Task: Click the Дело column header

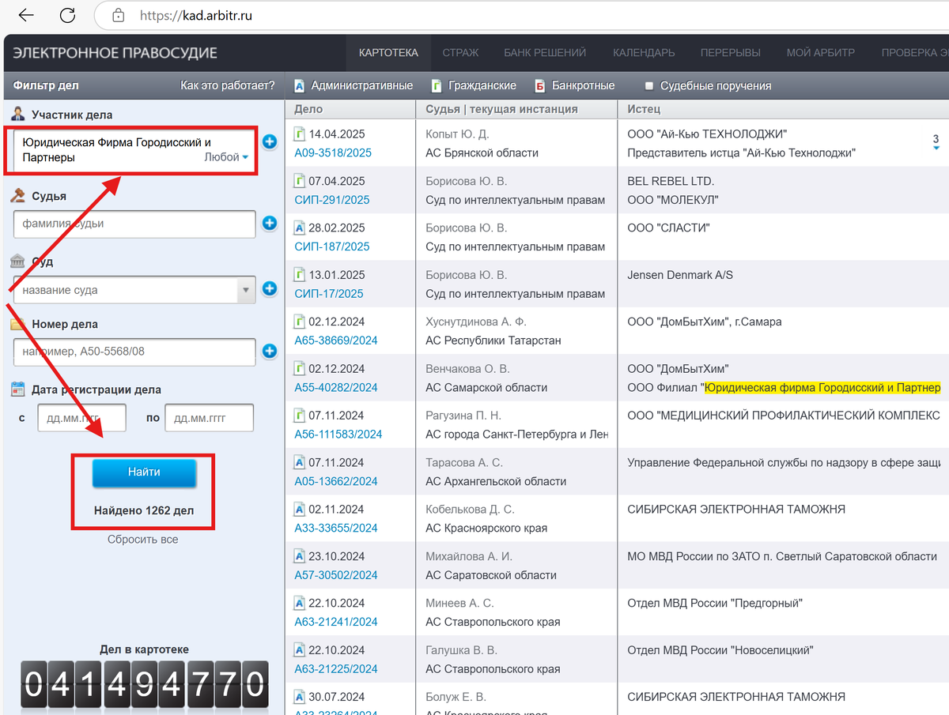Action: 308,109
